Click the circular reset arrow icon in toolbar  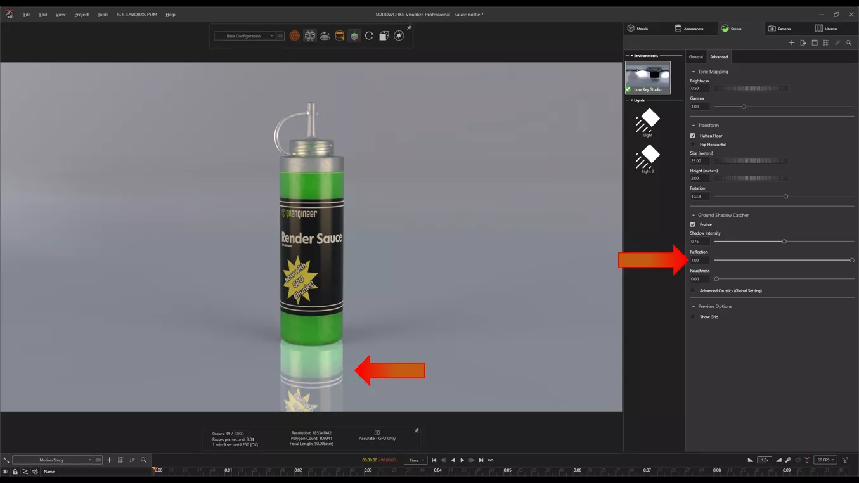pos(369,36)
